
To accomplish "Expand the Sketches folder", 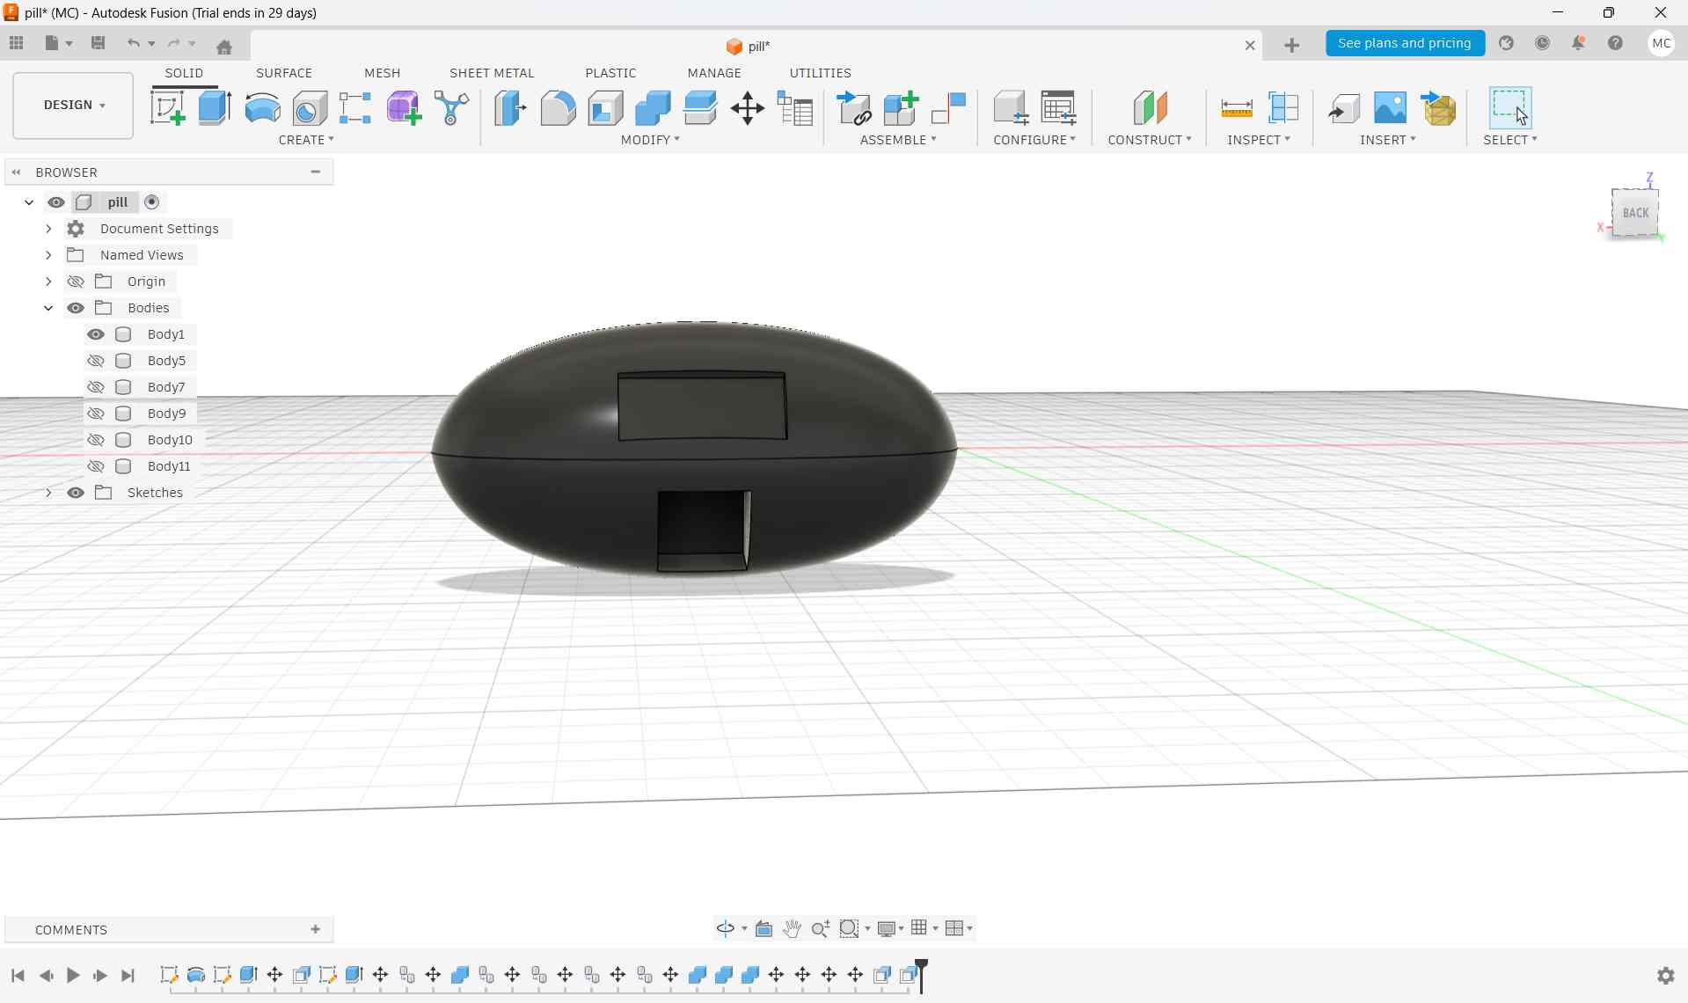I will (x=48, y=493).
